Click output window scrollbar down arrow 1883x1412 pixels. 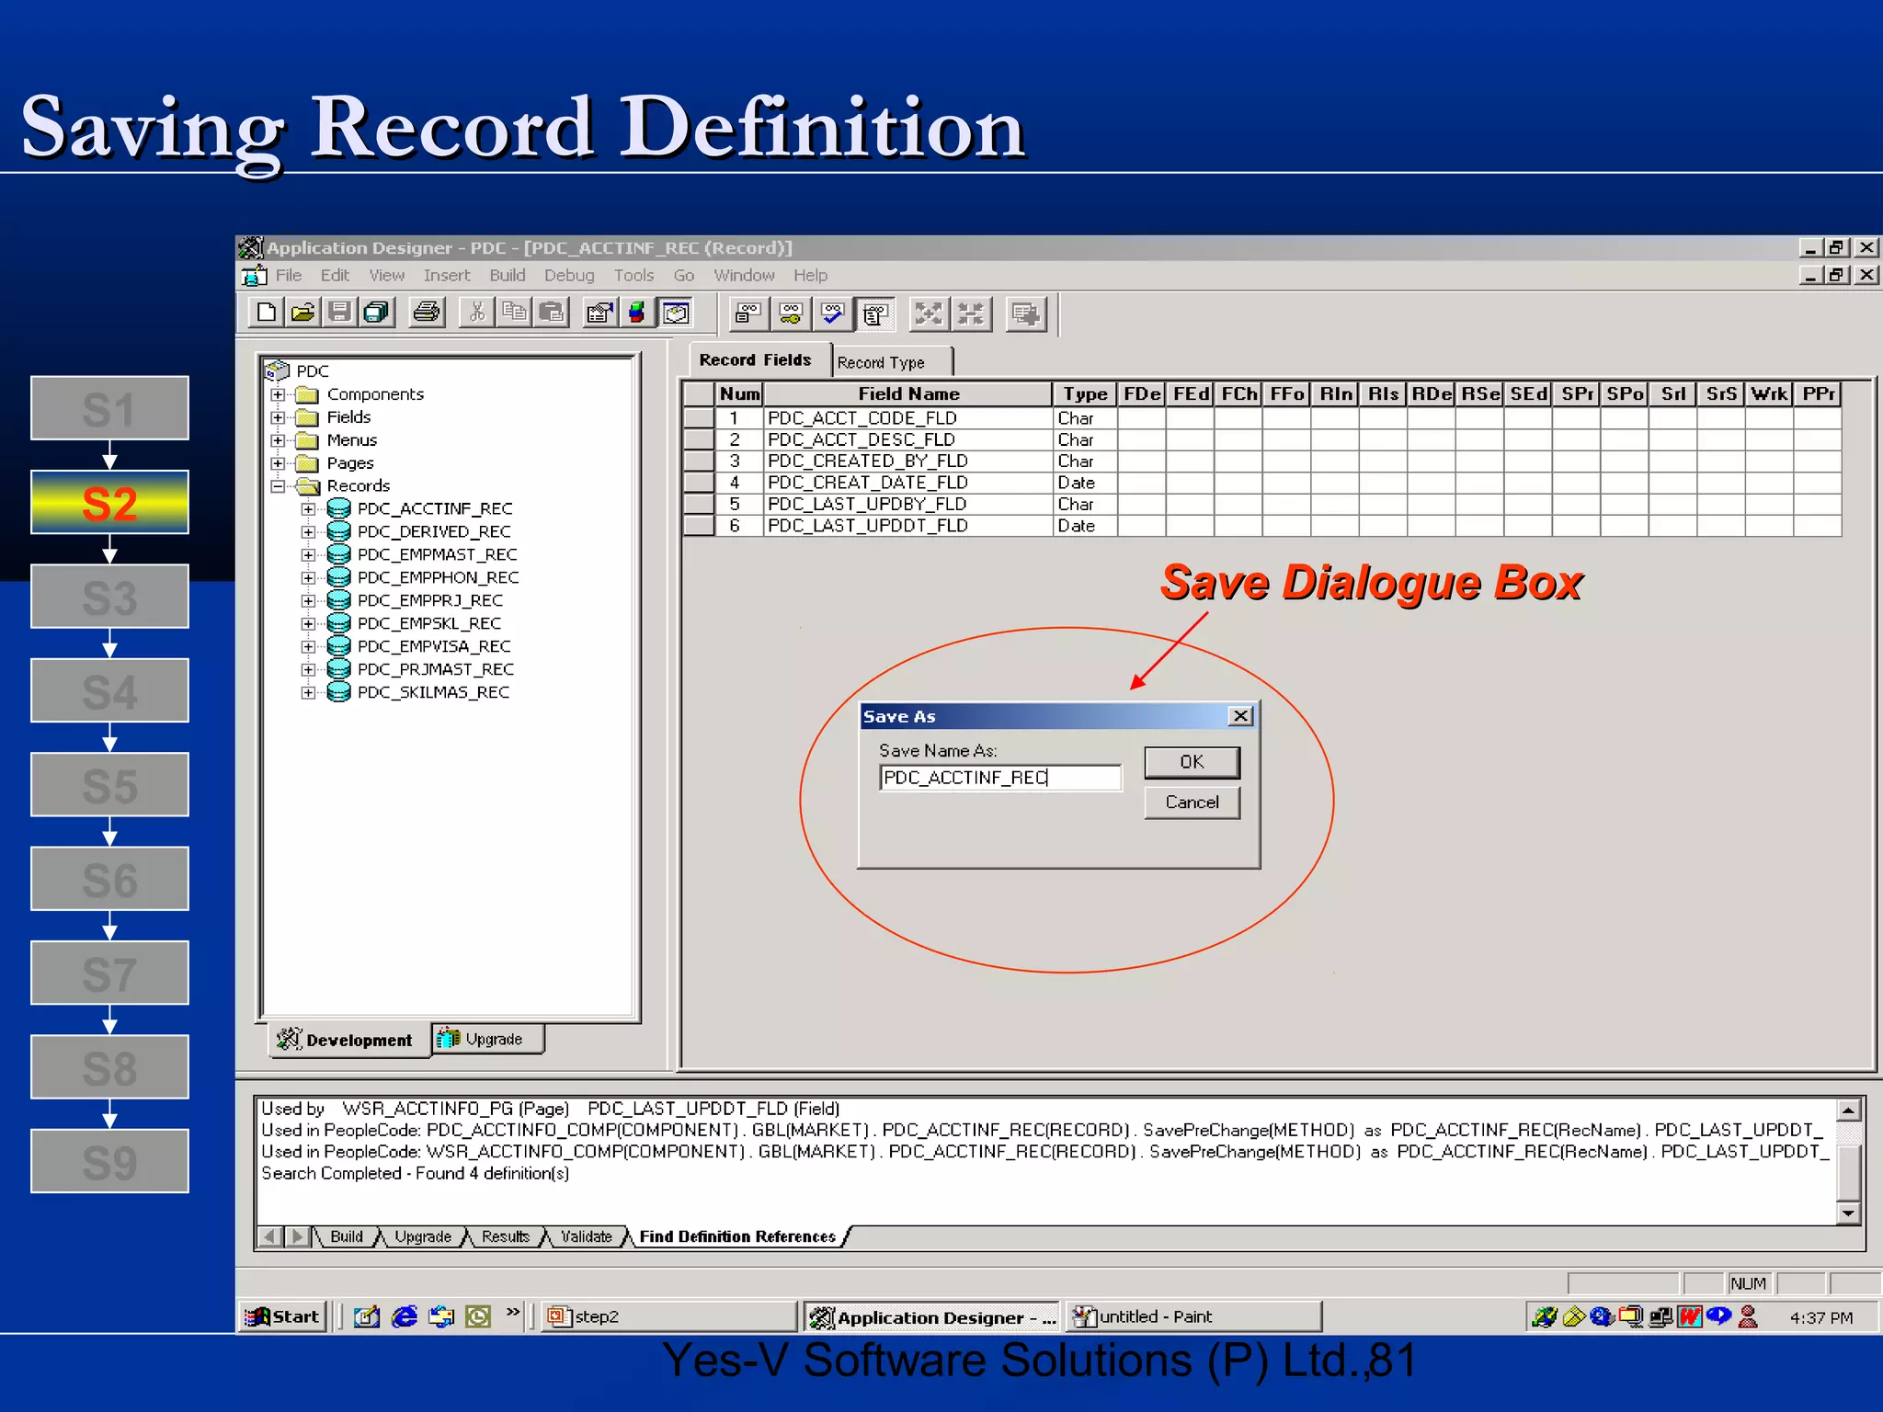[1848, 1213]
